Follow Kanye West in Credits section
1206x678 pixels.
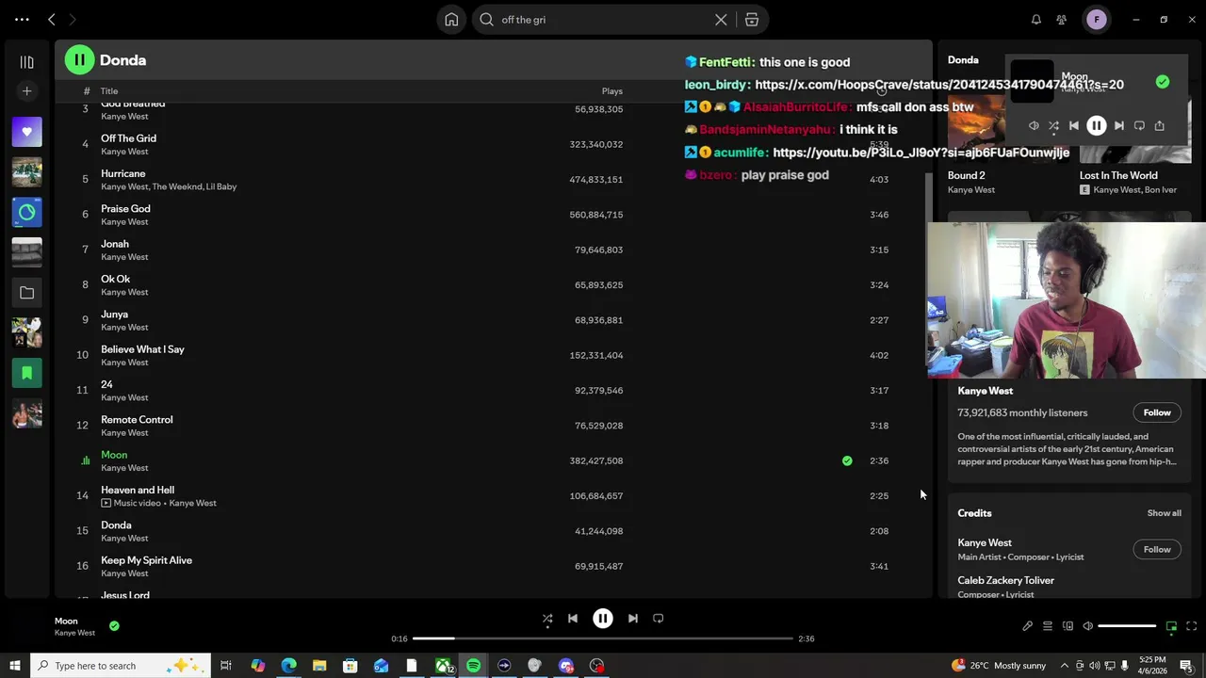[1157, 549]
